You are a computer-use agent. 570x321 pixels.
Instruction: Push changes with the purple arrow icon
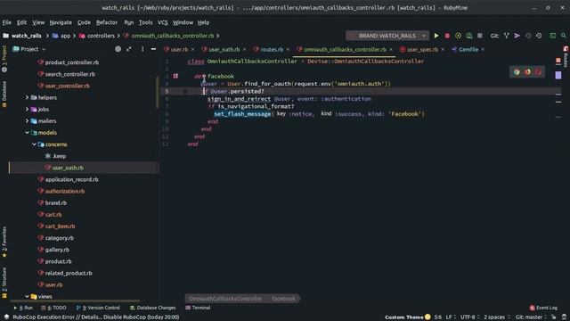517,36
